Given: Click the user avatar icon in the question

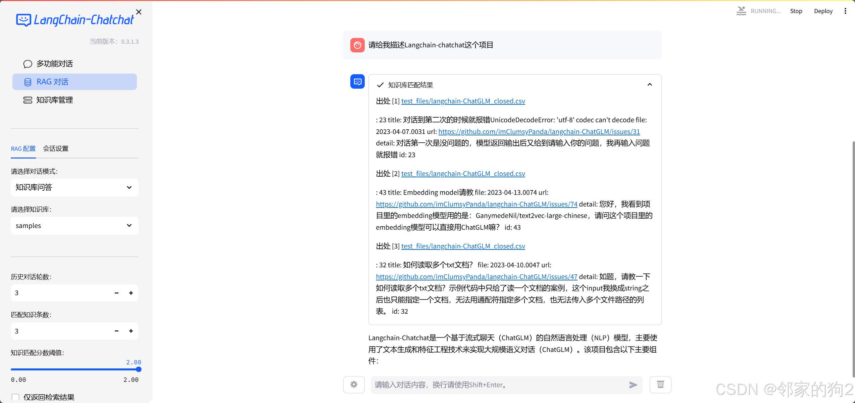Looking at the screenshot, I should click(357, 45).
